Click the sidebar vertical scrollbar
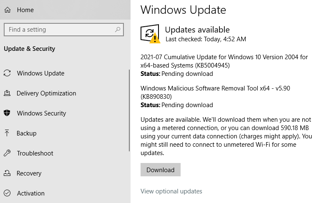The height and width of the screenshot is (203, 317). 129,110
